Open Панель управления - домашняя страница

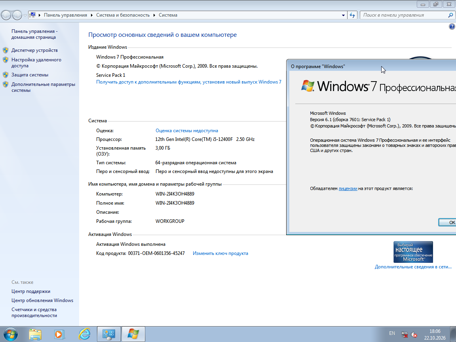[34, 34]
